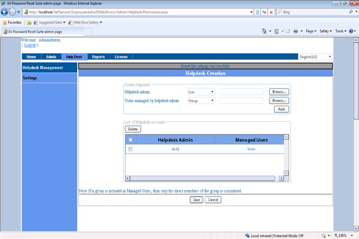Click the browser Back arrow button
The height and width of the screenshot is (239, 359).
(4, 12)
